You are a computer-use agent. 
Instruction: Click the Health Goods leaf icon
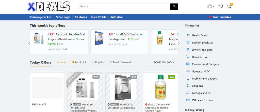(188, 35)
